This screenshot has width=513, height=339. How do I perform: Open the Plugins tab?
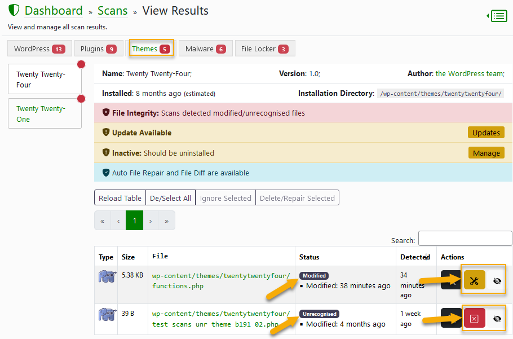(99, 49)
